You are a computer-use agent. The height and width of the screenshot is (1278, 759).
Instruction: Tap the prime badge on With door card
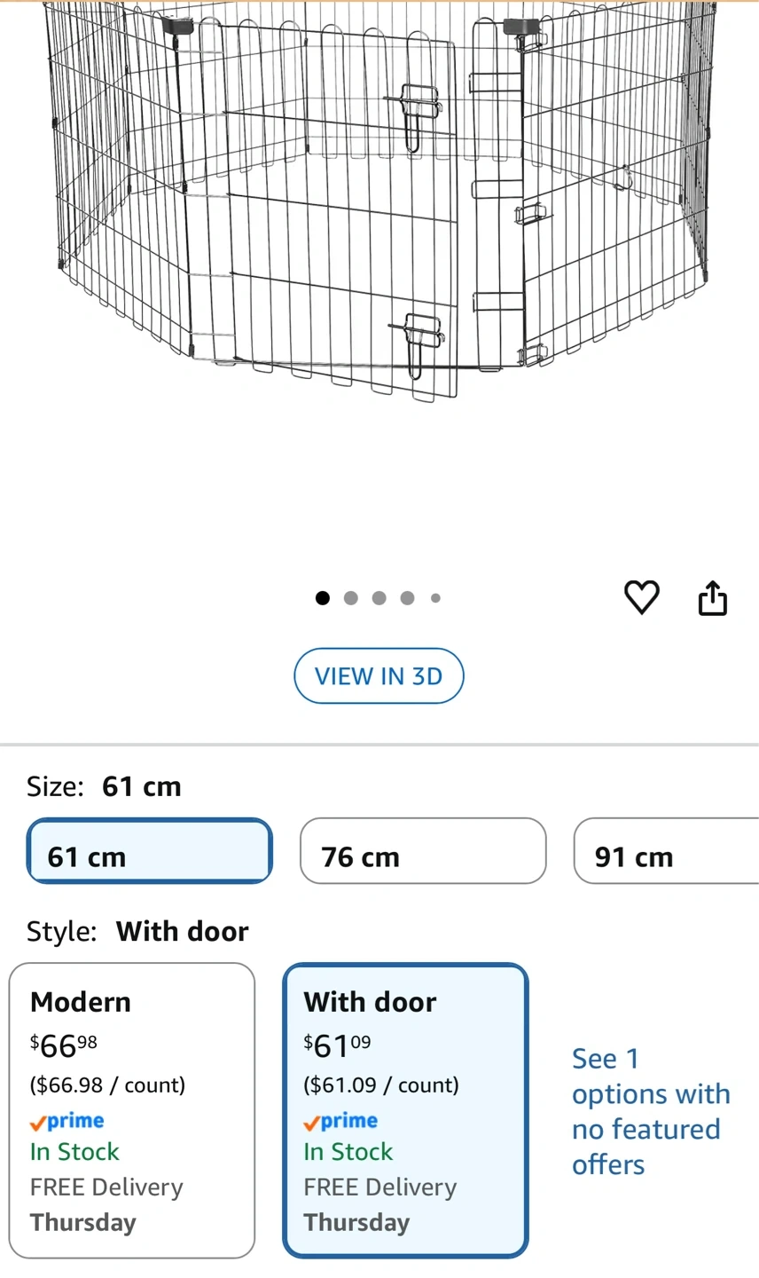[340, 1122]
